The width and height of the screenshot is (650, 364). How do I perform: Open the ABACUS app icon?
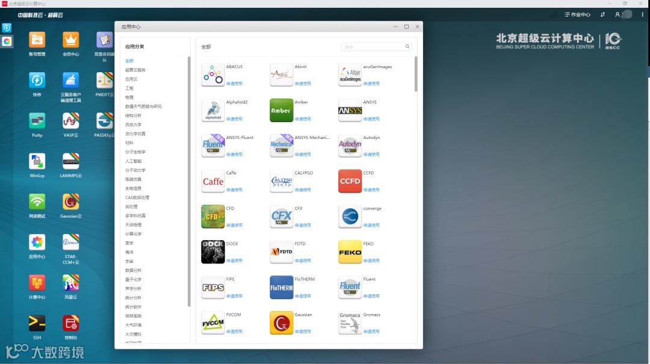(212, 75)
